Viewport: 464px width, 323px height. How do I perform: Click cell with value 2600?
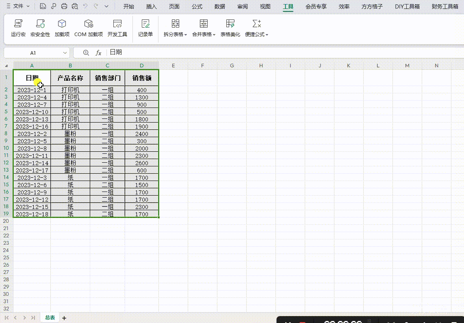142,163
